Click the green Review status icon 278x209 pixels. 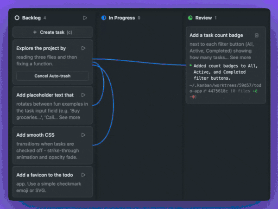tap(190, 18)
